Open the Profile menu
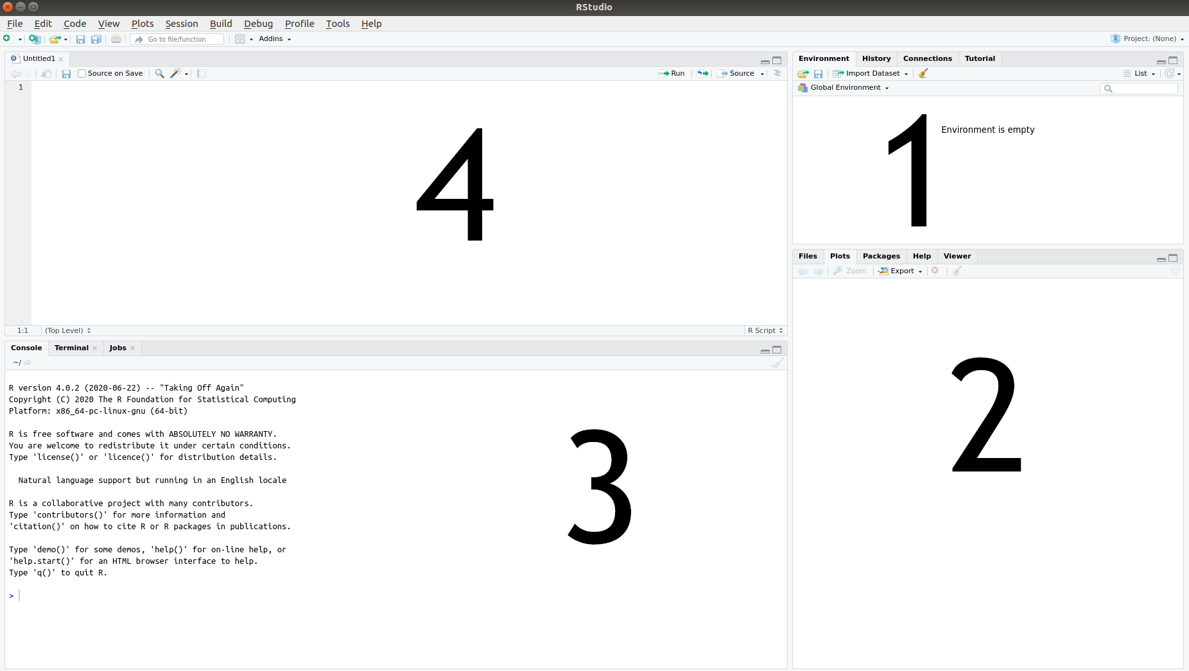 (x=299, y=24)
